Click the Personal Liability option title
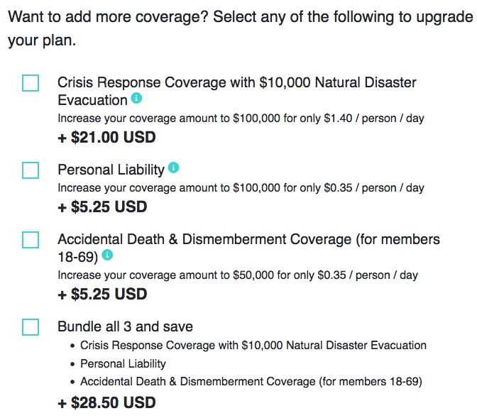The height and width of the screenshot is (418, 477). 111,170
